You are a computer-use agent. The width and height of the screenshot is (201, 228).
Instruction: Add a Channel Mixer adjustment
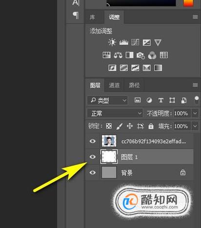152,55
